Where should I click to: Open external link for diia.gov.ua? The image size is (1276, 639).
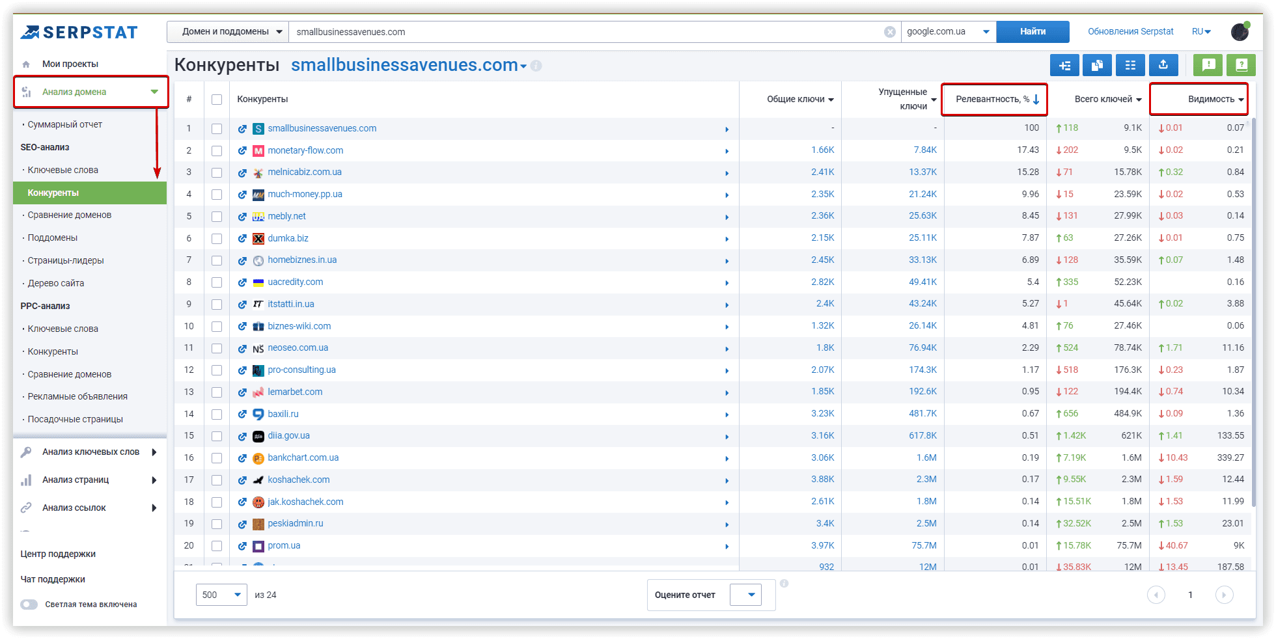pyautogui.click(x=242, y=437)
